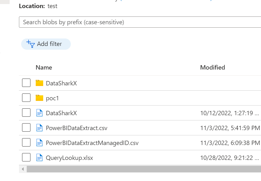The image size is (261, 181).
Task: Select the poc1 folder checkbox
Action: [26, 98]
